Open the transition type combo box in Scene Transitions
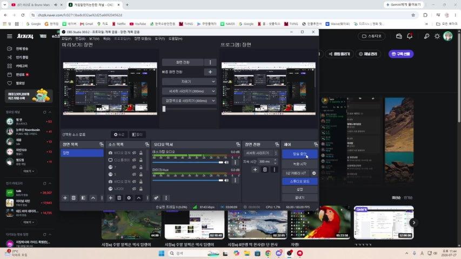The height and width of the screenshot is (259, 461). pyautogui.click(x=260, y=153)
